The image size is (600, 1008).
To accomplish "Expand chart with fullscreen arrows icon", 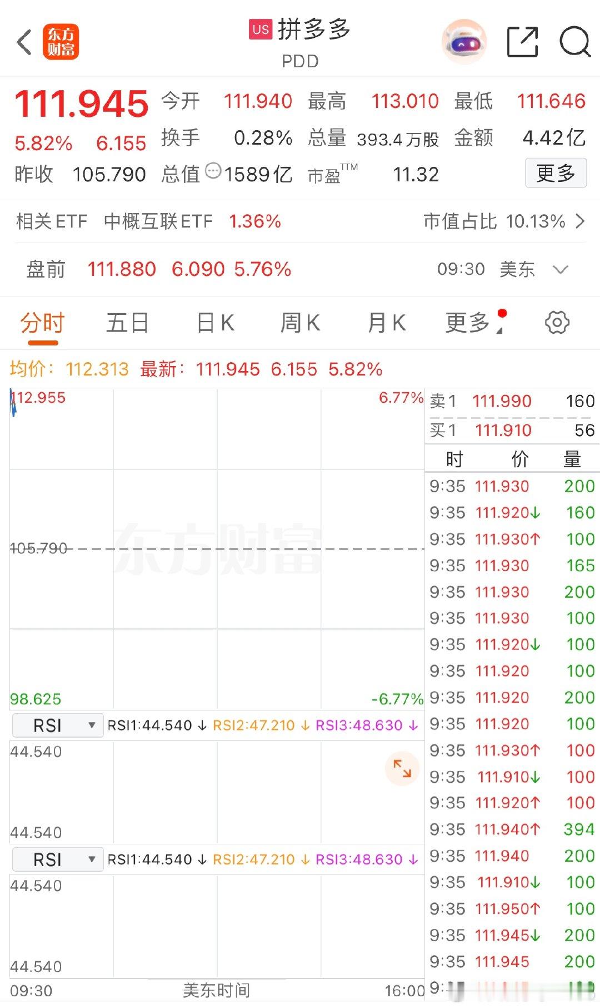I will tap(402, 769).
